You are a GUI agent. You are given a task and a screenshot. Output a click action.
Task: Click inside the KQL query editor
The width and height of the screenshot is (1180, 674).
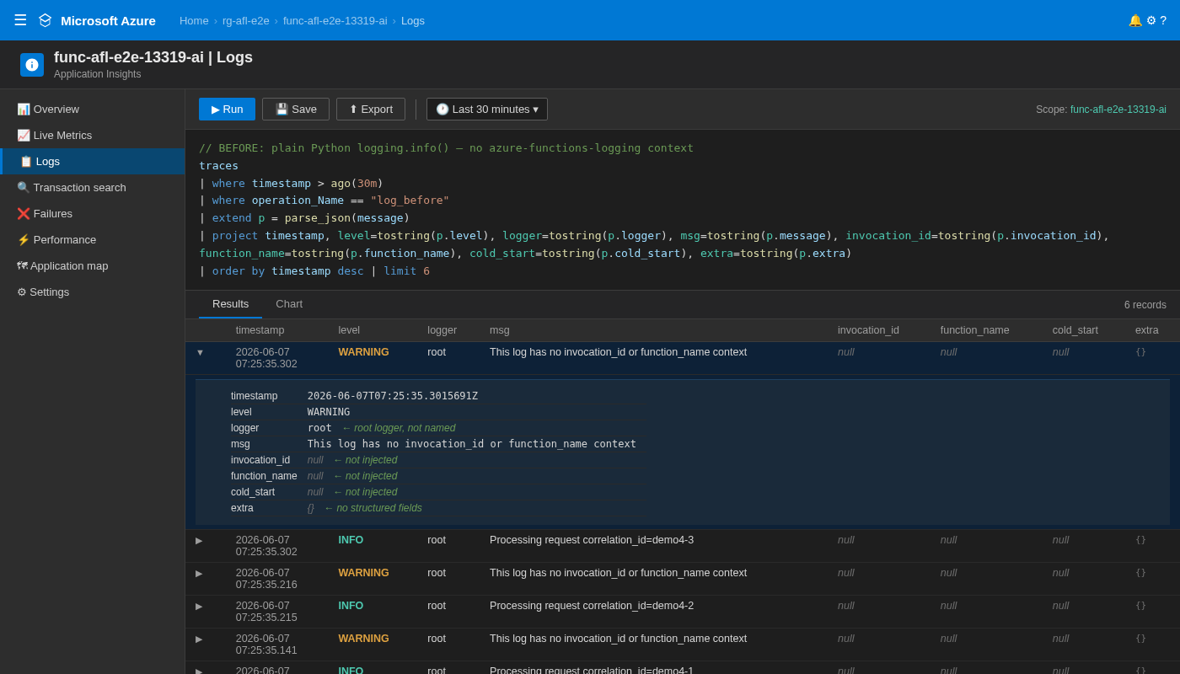click(683, 210)
